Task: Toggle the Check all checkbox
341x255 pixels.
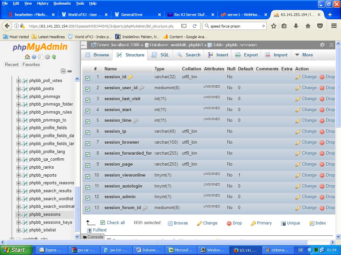Action: coord(103,223)
